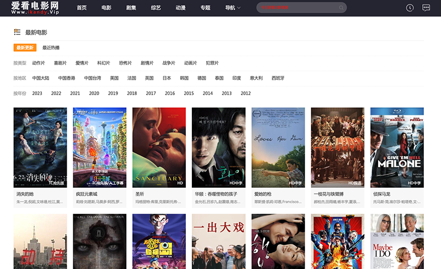The width and height of the screenshot is (441, 269).
Task: Open the 动漫 nav item
Action: coord(181,8)
